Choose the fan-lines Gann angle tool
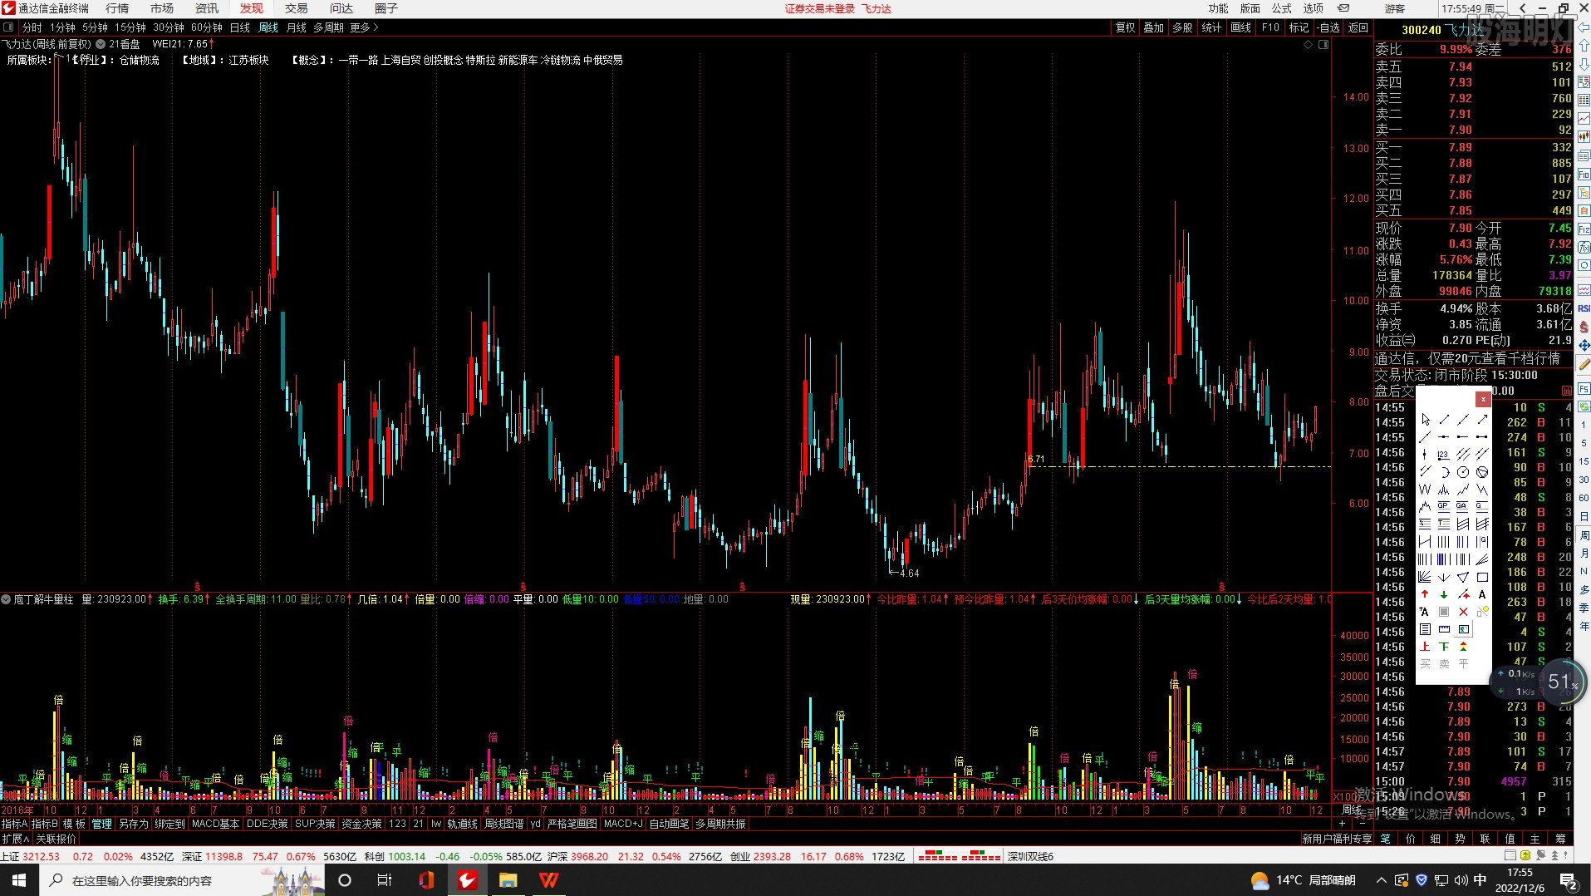 pos(1426,577)
